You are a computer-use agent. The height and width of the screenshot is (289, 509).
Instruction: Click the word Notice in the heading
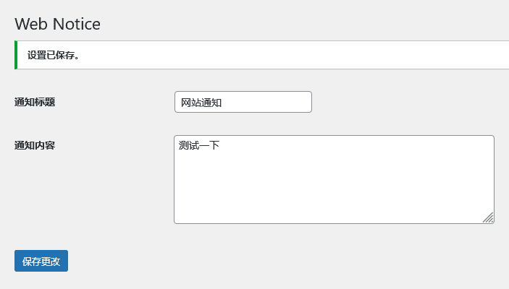click(x=75, y=24)
